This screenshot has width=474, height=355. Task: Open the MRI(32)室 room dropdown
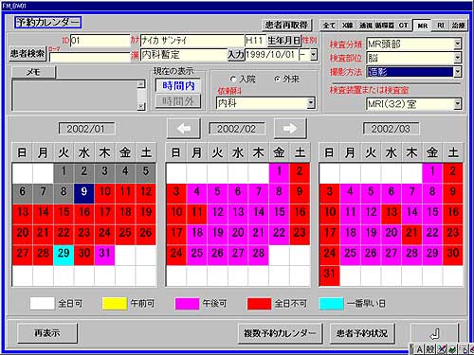pyautogui.click(x=458, y=104)
